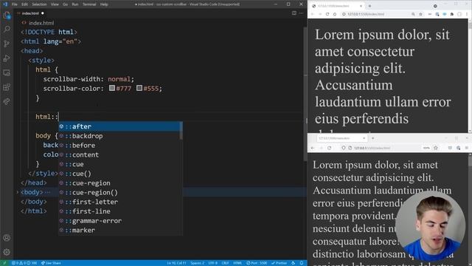The width and height of the screenshot is (472, 266).
Task: Open Help menu
Action: 104,4
